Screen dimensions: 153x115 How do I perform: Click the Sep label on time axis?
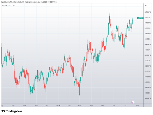click(13, 105)
